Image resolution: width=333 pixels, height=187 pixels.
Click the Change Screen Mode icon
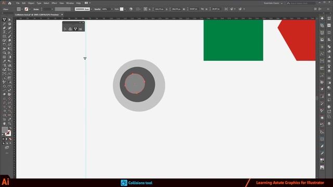click(x=7, y=148)
